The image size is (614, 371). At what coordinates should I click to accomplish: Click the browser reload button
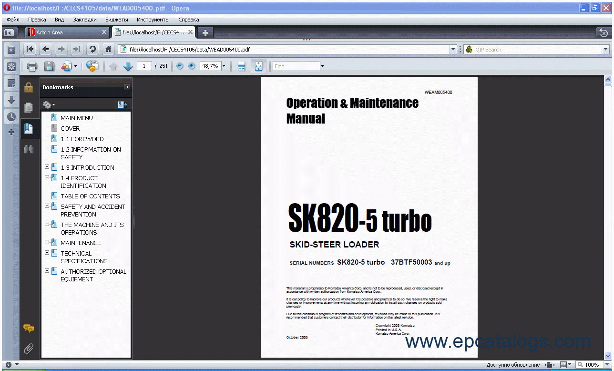coord(92,49)
